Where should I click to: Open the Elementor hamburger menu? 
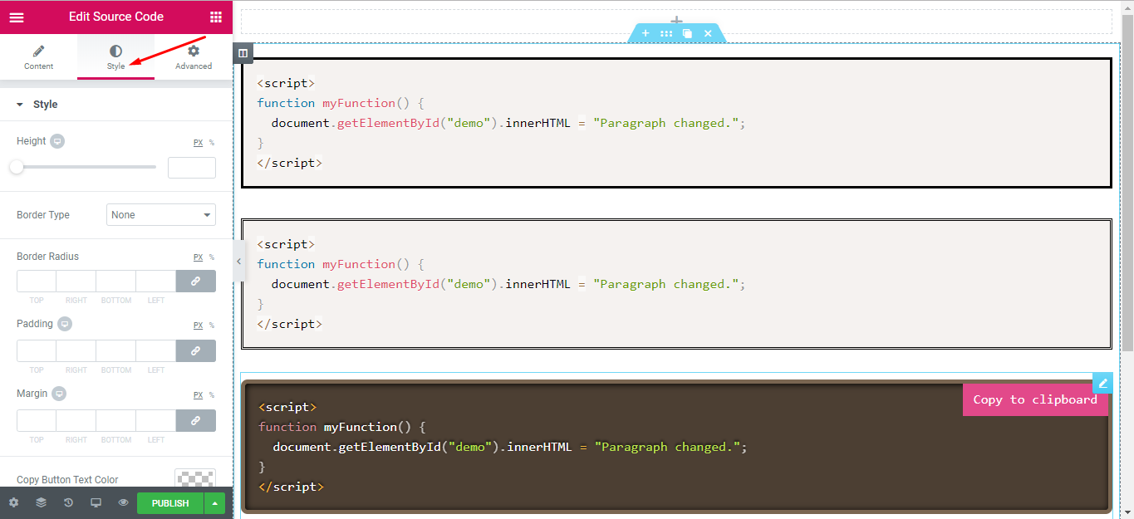coord(17,17)
